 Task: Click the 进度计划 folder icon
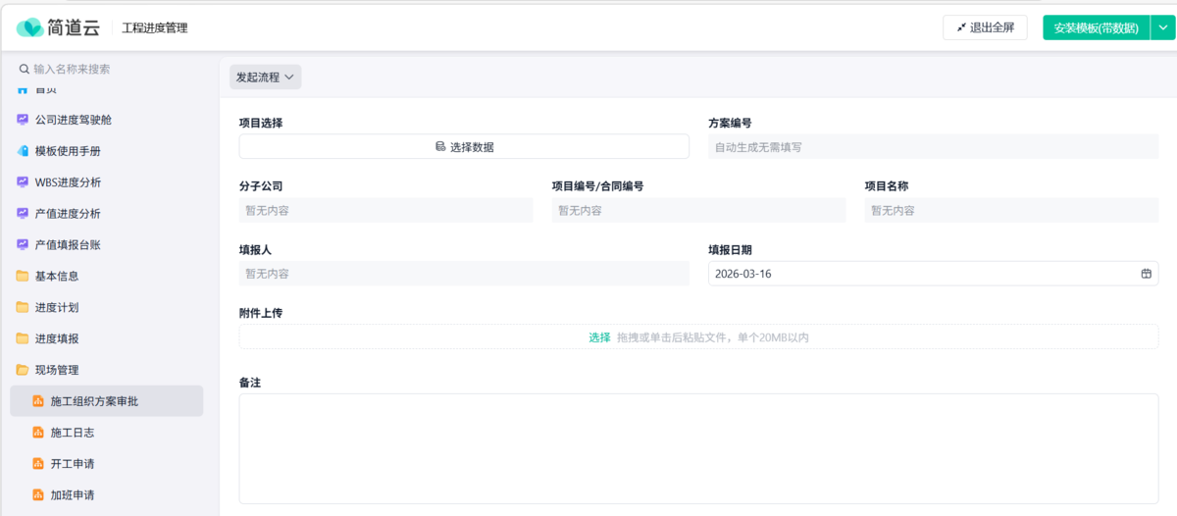23,308
